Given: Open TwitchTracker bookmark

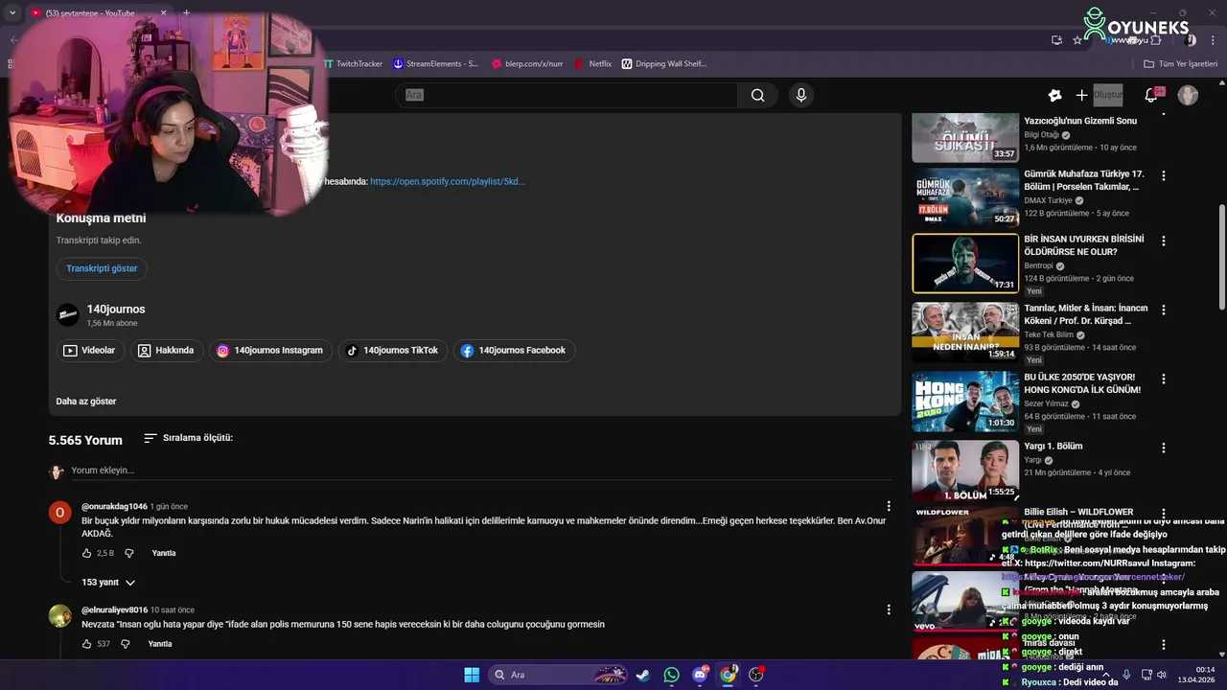Looking at the screenshot, I should (x=353, y=64).
